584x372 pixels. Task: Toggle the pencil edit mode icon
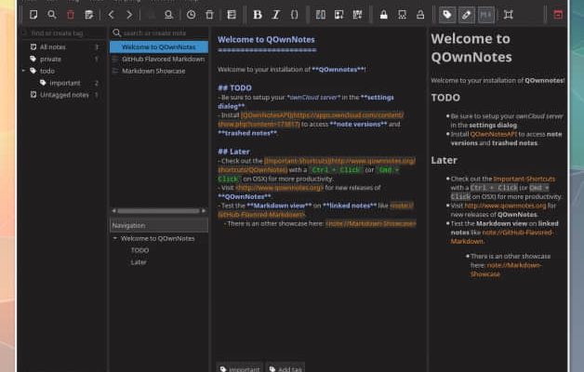coord(466,15)
